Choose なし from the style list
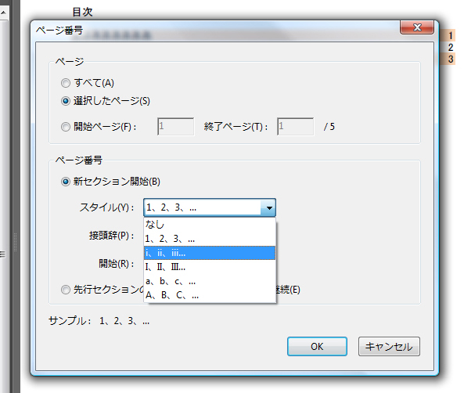 (x=210, y=225)
